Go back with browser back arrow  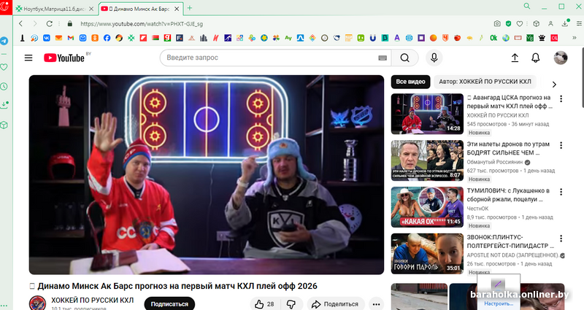click(21, 23)
